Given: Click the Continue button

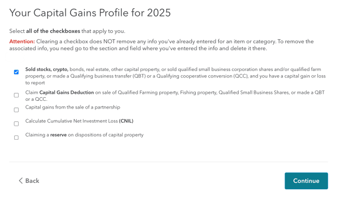Looking at the screenshot, I should (x=306, y=181).
